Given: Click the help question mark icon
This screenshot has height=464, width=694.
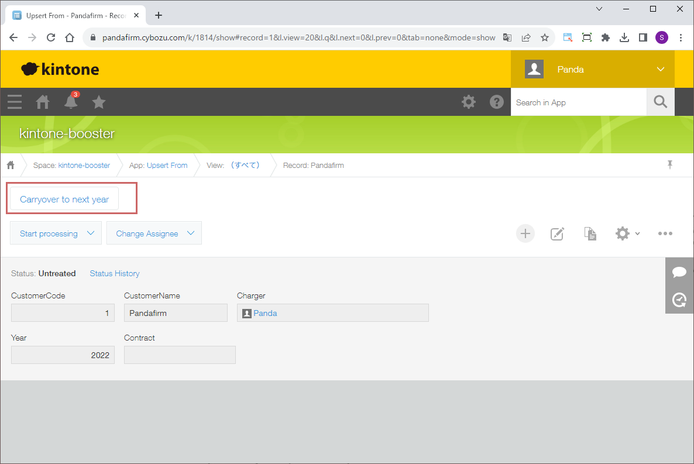Looking at the screenshot, I should point(497,102).
